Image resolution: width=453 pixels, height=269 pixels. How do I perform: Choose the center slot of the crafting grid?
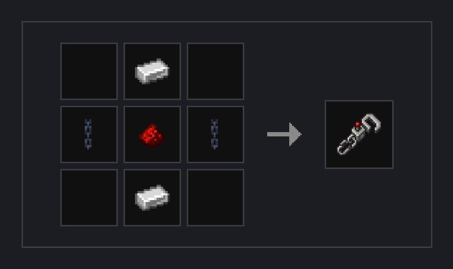(152, 134)
